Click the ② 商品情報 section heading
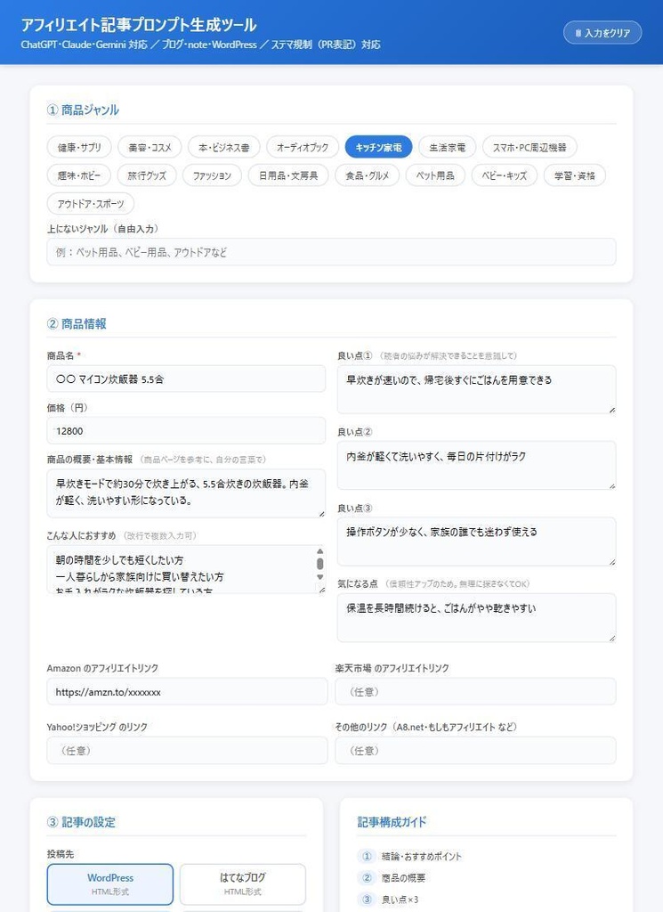Screen dimensions: 663x912 (x=77, y=324)
